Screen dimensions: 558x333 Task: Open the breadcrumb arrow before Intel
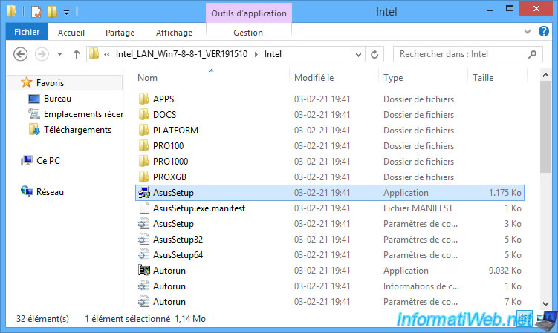(256, 54)
